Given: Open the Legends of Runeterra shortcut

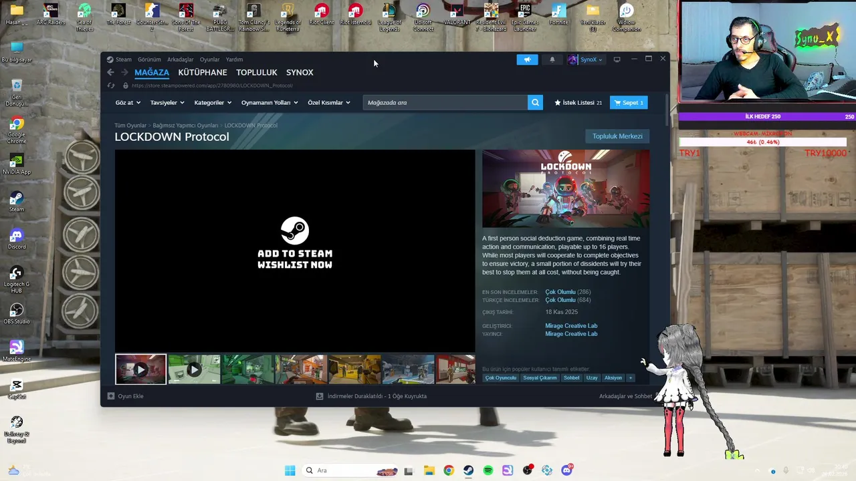Looking at the screenshot, I should [288, 17].
